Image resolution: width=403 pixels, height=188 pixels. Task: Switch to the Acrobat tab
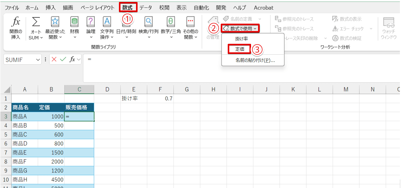point(263,8)
